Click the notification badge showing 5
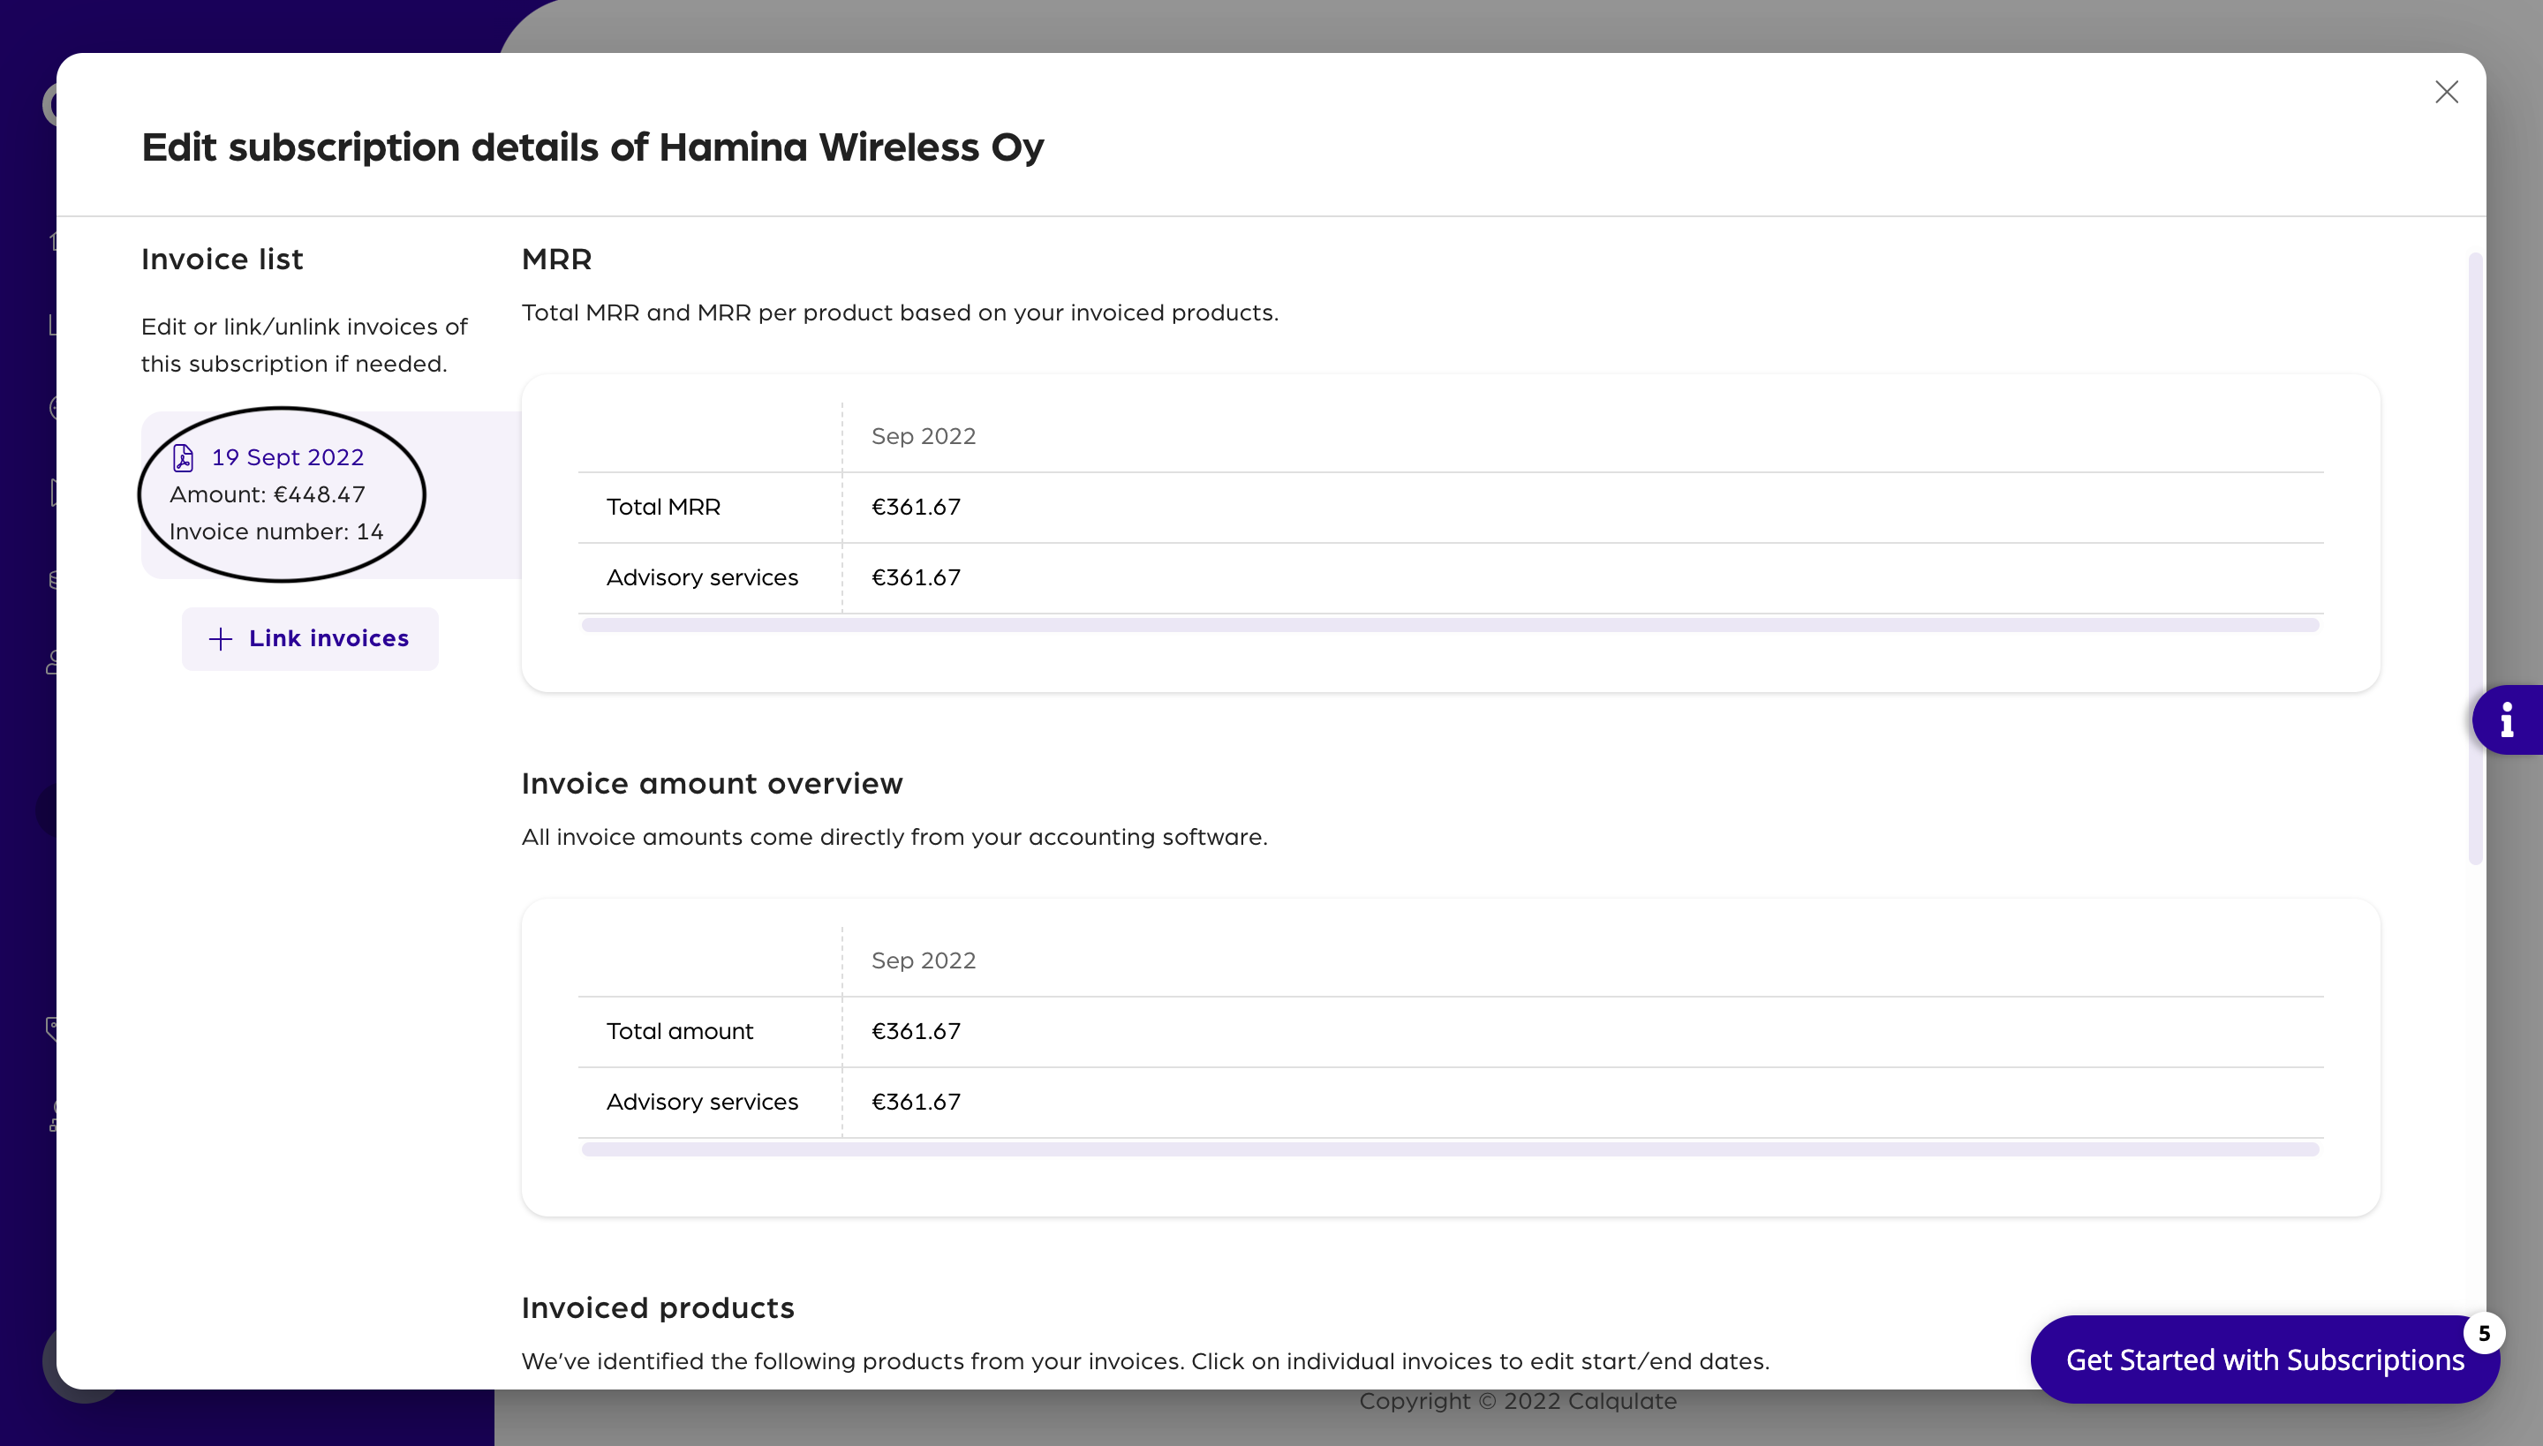The width and height of the screenshot is (2543, 1446). [2483, 1333]
